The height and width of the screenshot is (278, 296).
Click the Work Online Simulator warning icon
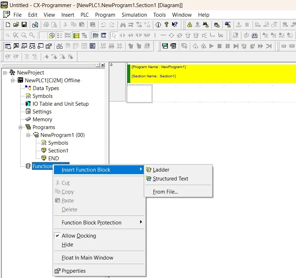[228, 25]
